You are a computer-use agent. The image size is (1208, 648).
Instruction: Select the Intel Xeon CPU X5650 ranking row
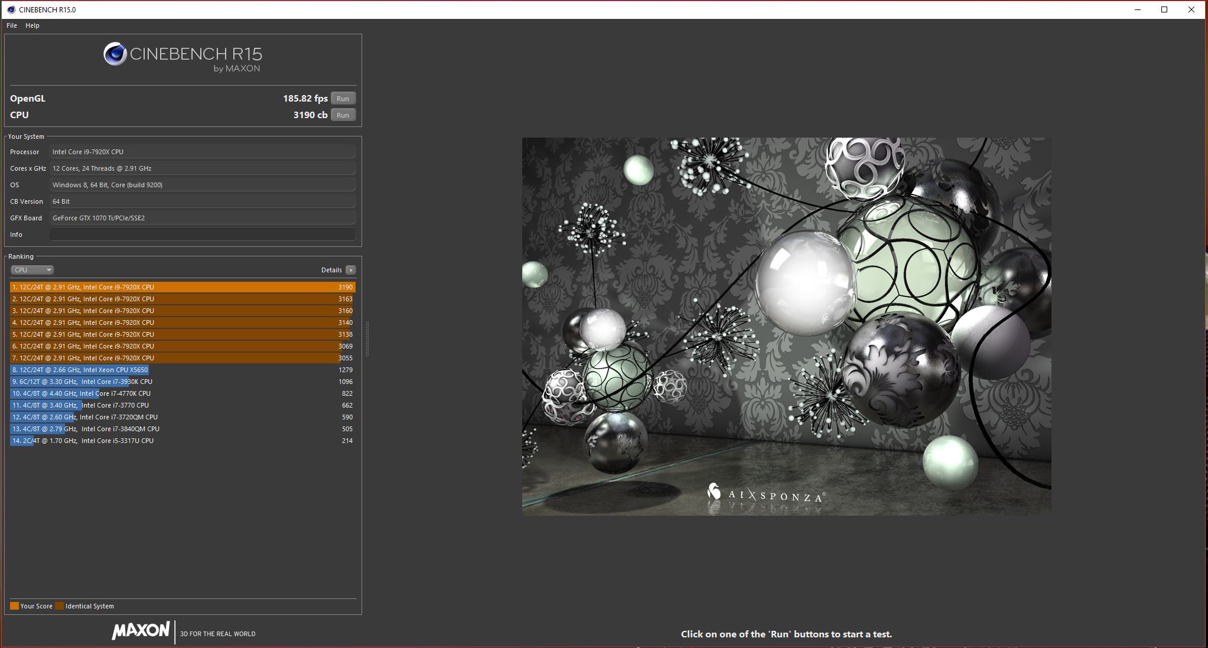pyautogui.click(x=183, y=370)
